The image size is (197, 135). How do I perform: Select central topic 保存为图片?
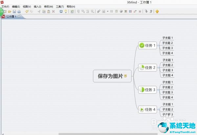point(112,76)
